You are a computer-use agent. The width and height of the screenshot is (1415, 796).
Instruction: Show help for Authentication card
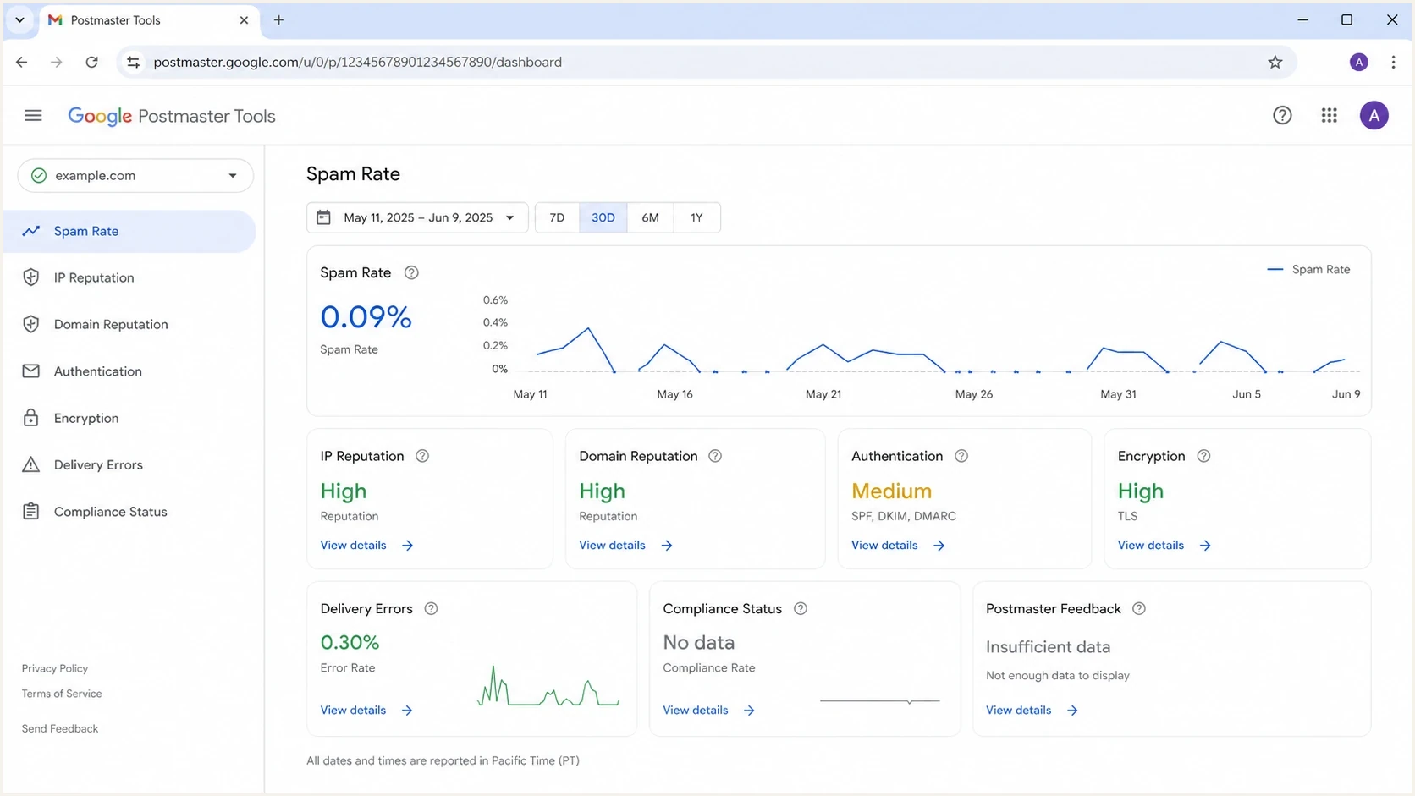[961, 456]
